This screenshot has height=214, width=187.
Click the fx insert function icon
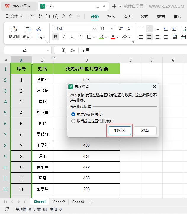click(x=72, y=50)
